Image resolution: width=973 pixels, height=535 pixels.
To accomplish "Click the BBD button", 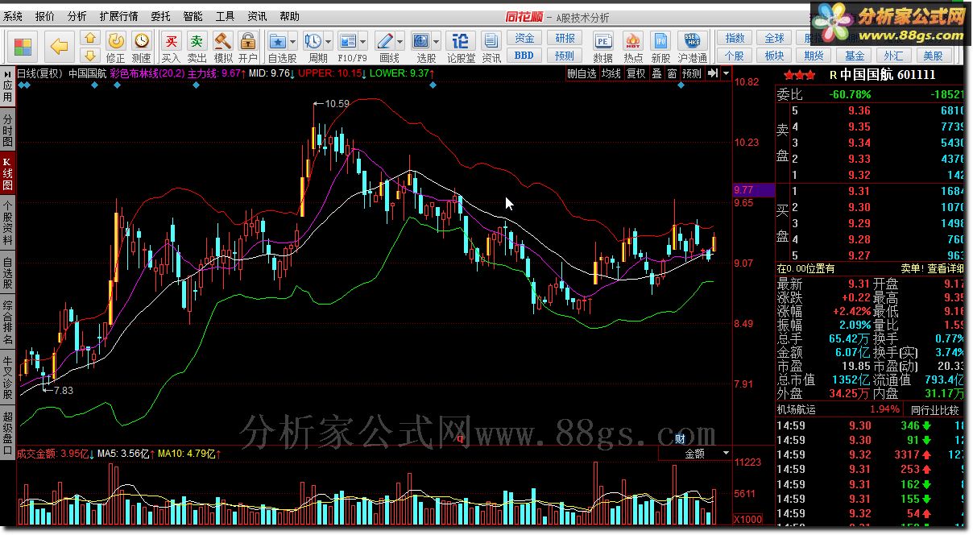I will (524, 56).
